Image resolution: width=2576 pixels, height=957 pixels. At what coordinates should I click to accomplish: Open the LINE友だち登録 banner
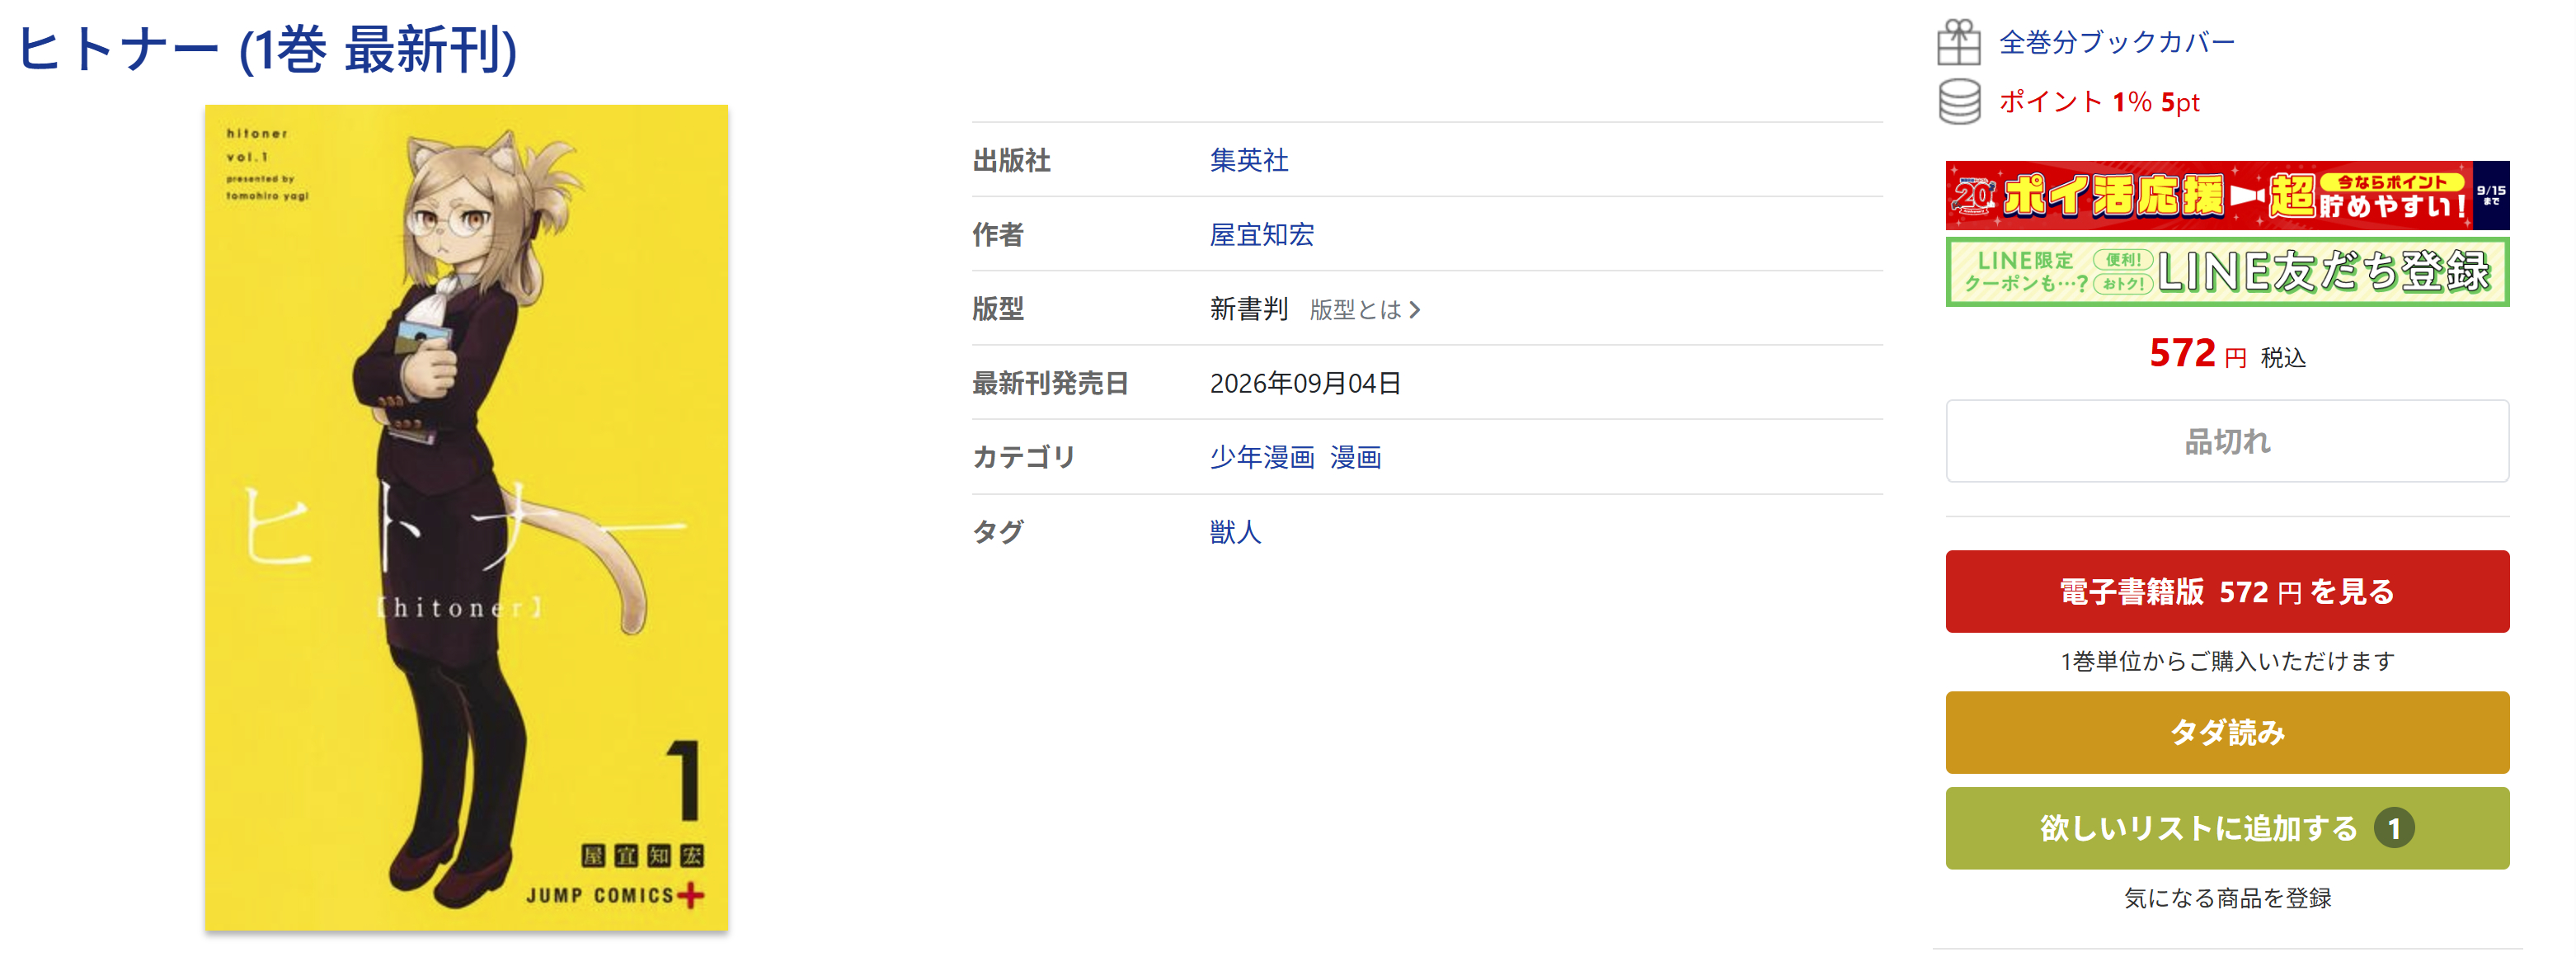tap(2226, 272)
